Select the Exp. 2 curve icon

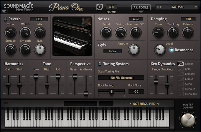point(181,79)
